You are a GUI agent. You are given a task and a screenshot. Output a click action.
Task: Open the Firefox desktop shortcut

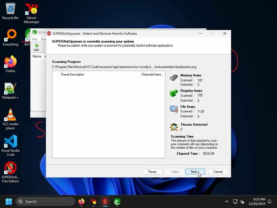[x=11, y=64]
